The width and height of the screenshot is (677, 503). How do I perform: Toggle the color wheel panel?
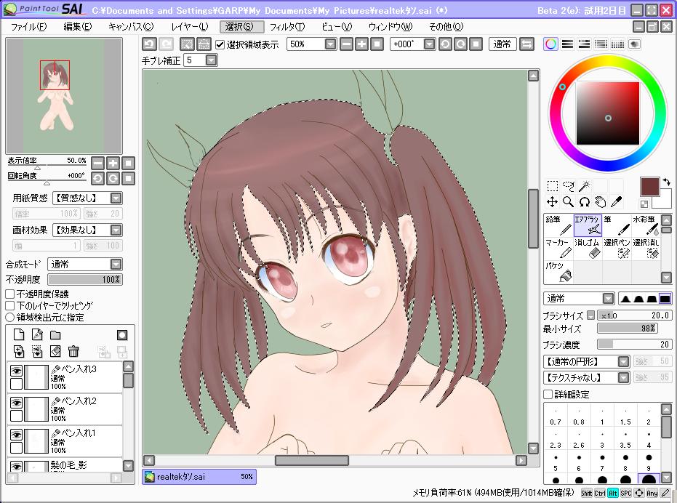[550, 44]
